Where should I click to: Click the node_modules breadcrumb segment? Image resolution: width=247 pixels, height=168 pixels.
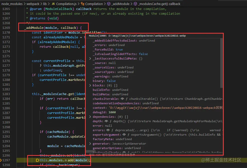(x=12, y=4)
